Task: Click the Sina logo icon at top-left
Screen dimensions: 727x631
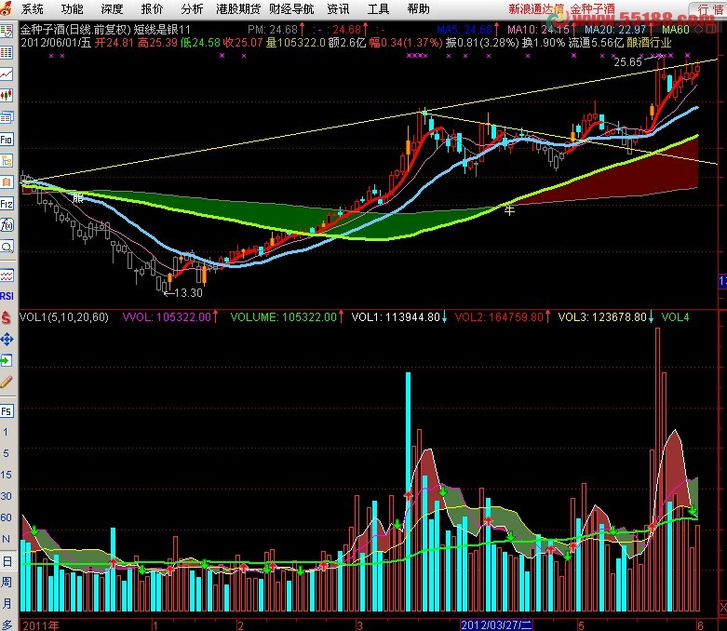Action: click(x=6, y=8)
